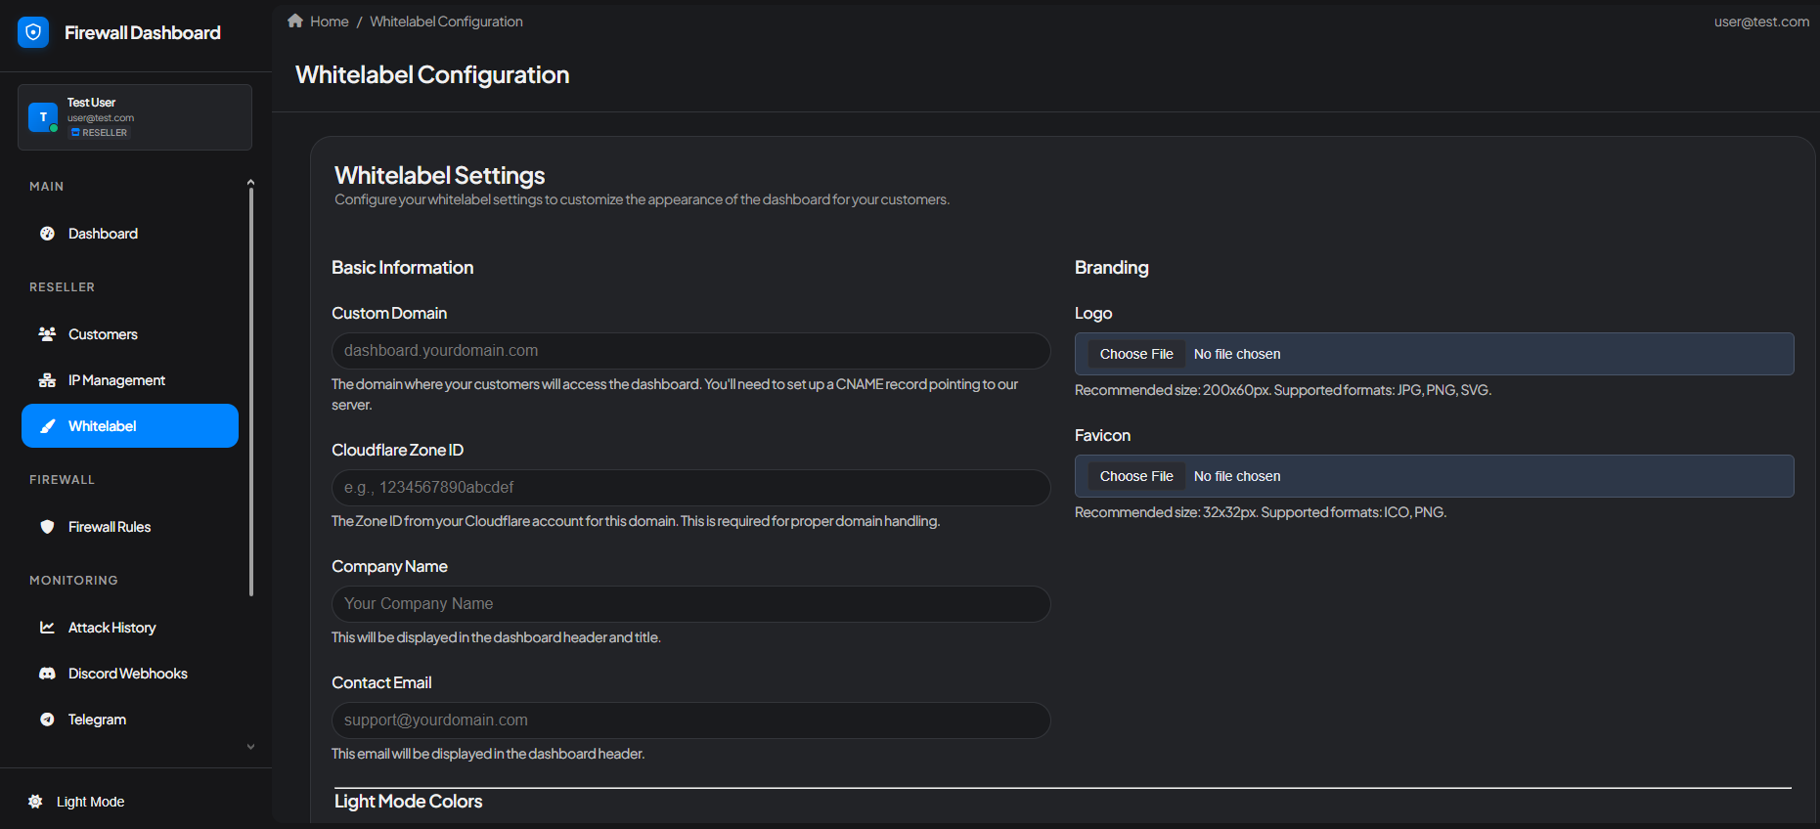
Task: Click the Discord Webhooks icon
Action: (47, 674)
